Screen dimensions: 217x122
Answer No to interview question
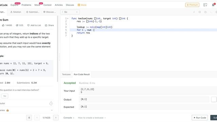pos(5,96)
